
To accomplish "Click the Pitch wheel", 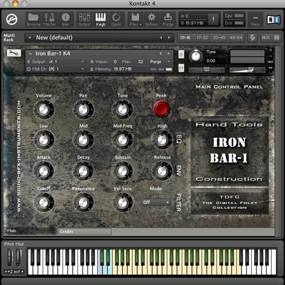I will (x=10, y=257).
